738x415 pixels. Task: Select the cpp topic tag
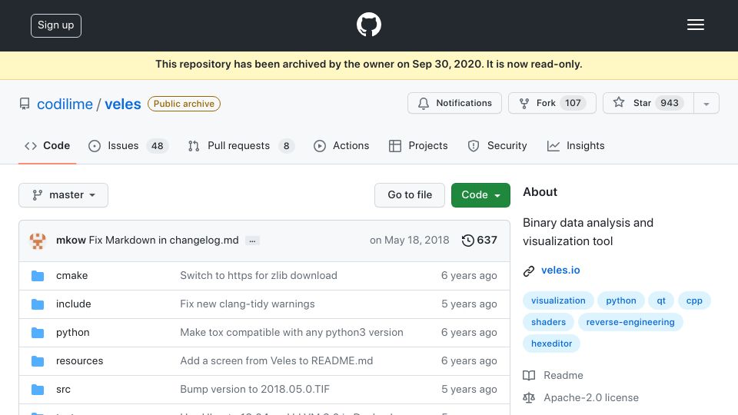coord(694,300)
